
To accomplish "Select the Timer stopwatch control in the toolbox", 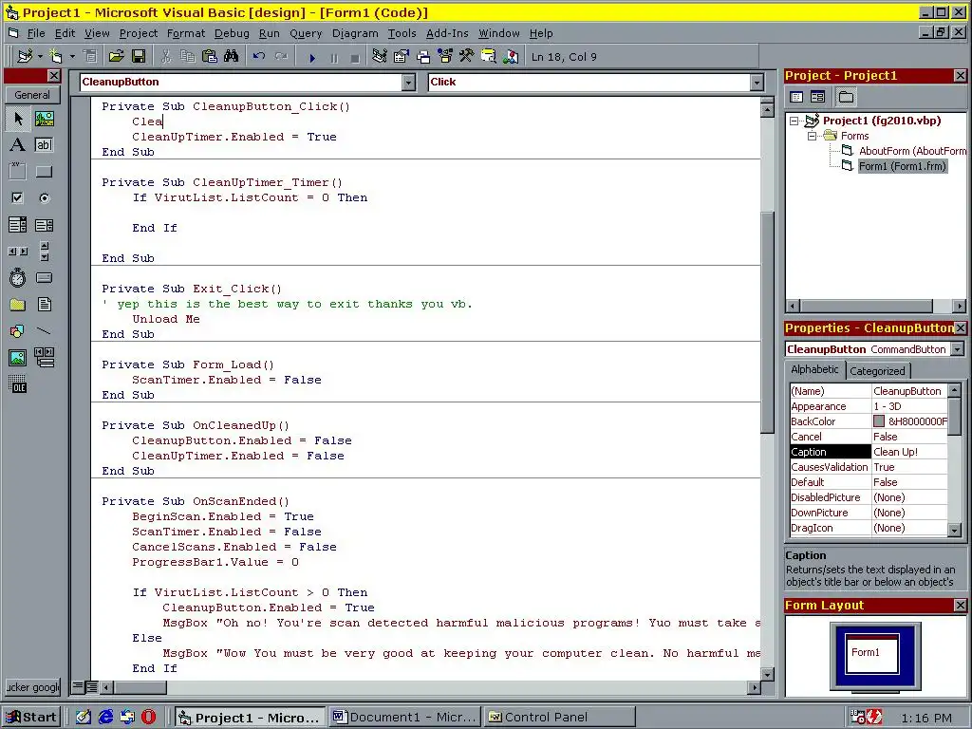I will pyautogui.click(x=18, y=277).
